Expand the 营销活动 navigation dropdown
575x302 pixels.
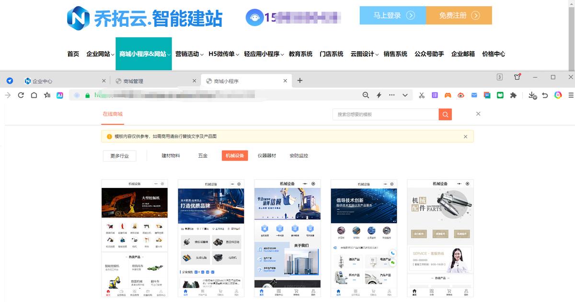coord(189,54)
